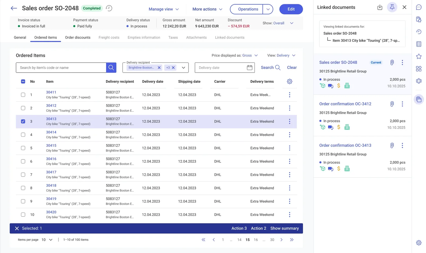This screenshot has height=253, width=426.
Task: Open row actions menu for item 30416
Action: pos(290,161)
